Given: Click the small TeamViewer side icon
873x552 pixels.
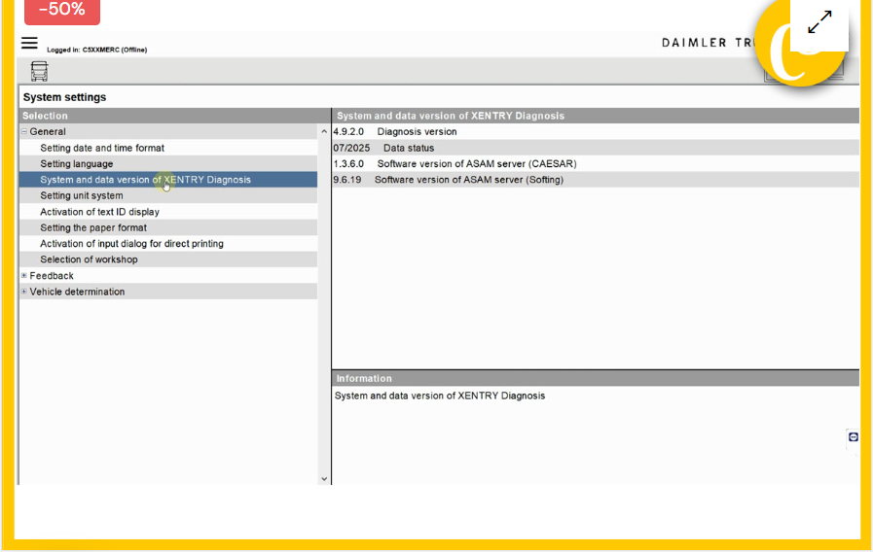Looking at the screenshot, I should click(x=853, y=437).
